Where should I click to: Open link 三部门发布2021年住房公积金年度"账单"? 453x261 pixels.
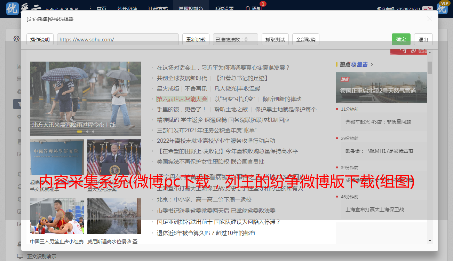click(x=207, y=130)
